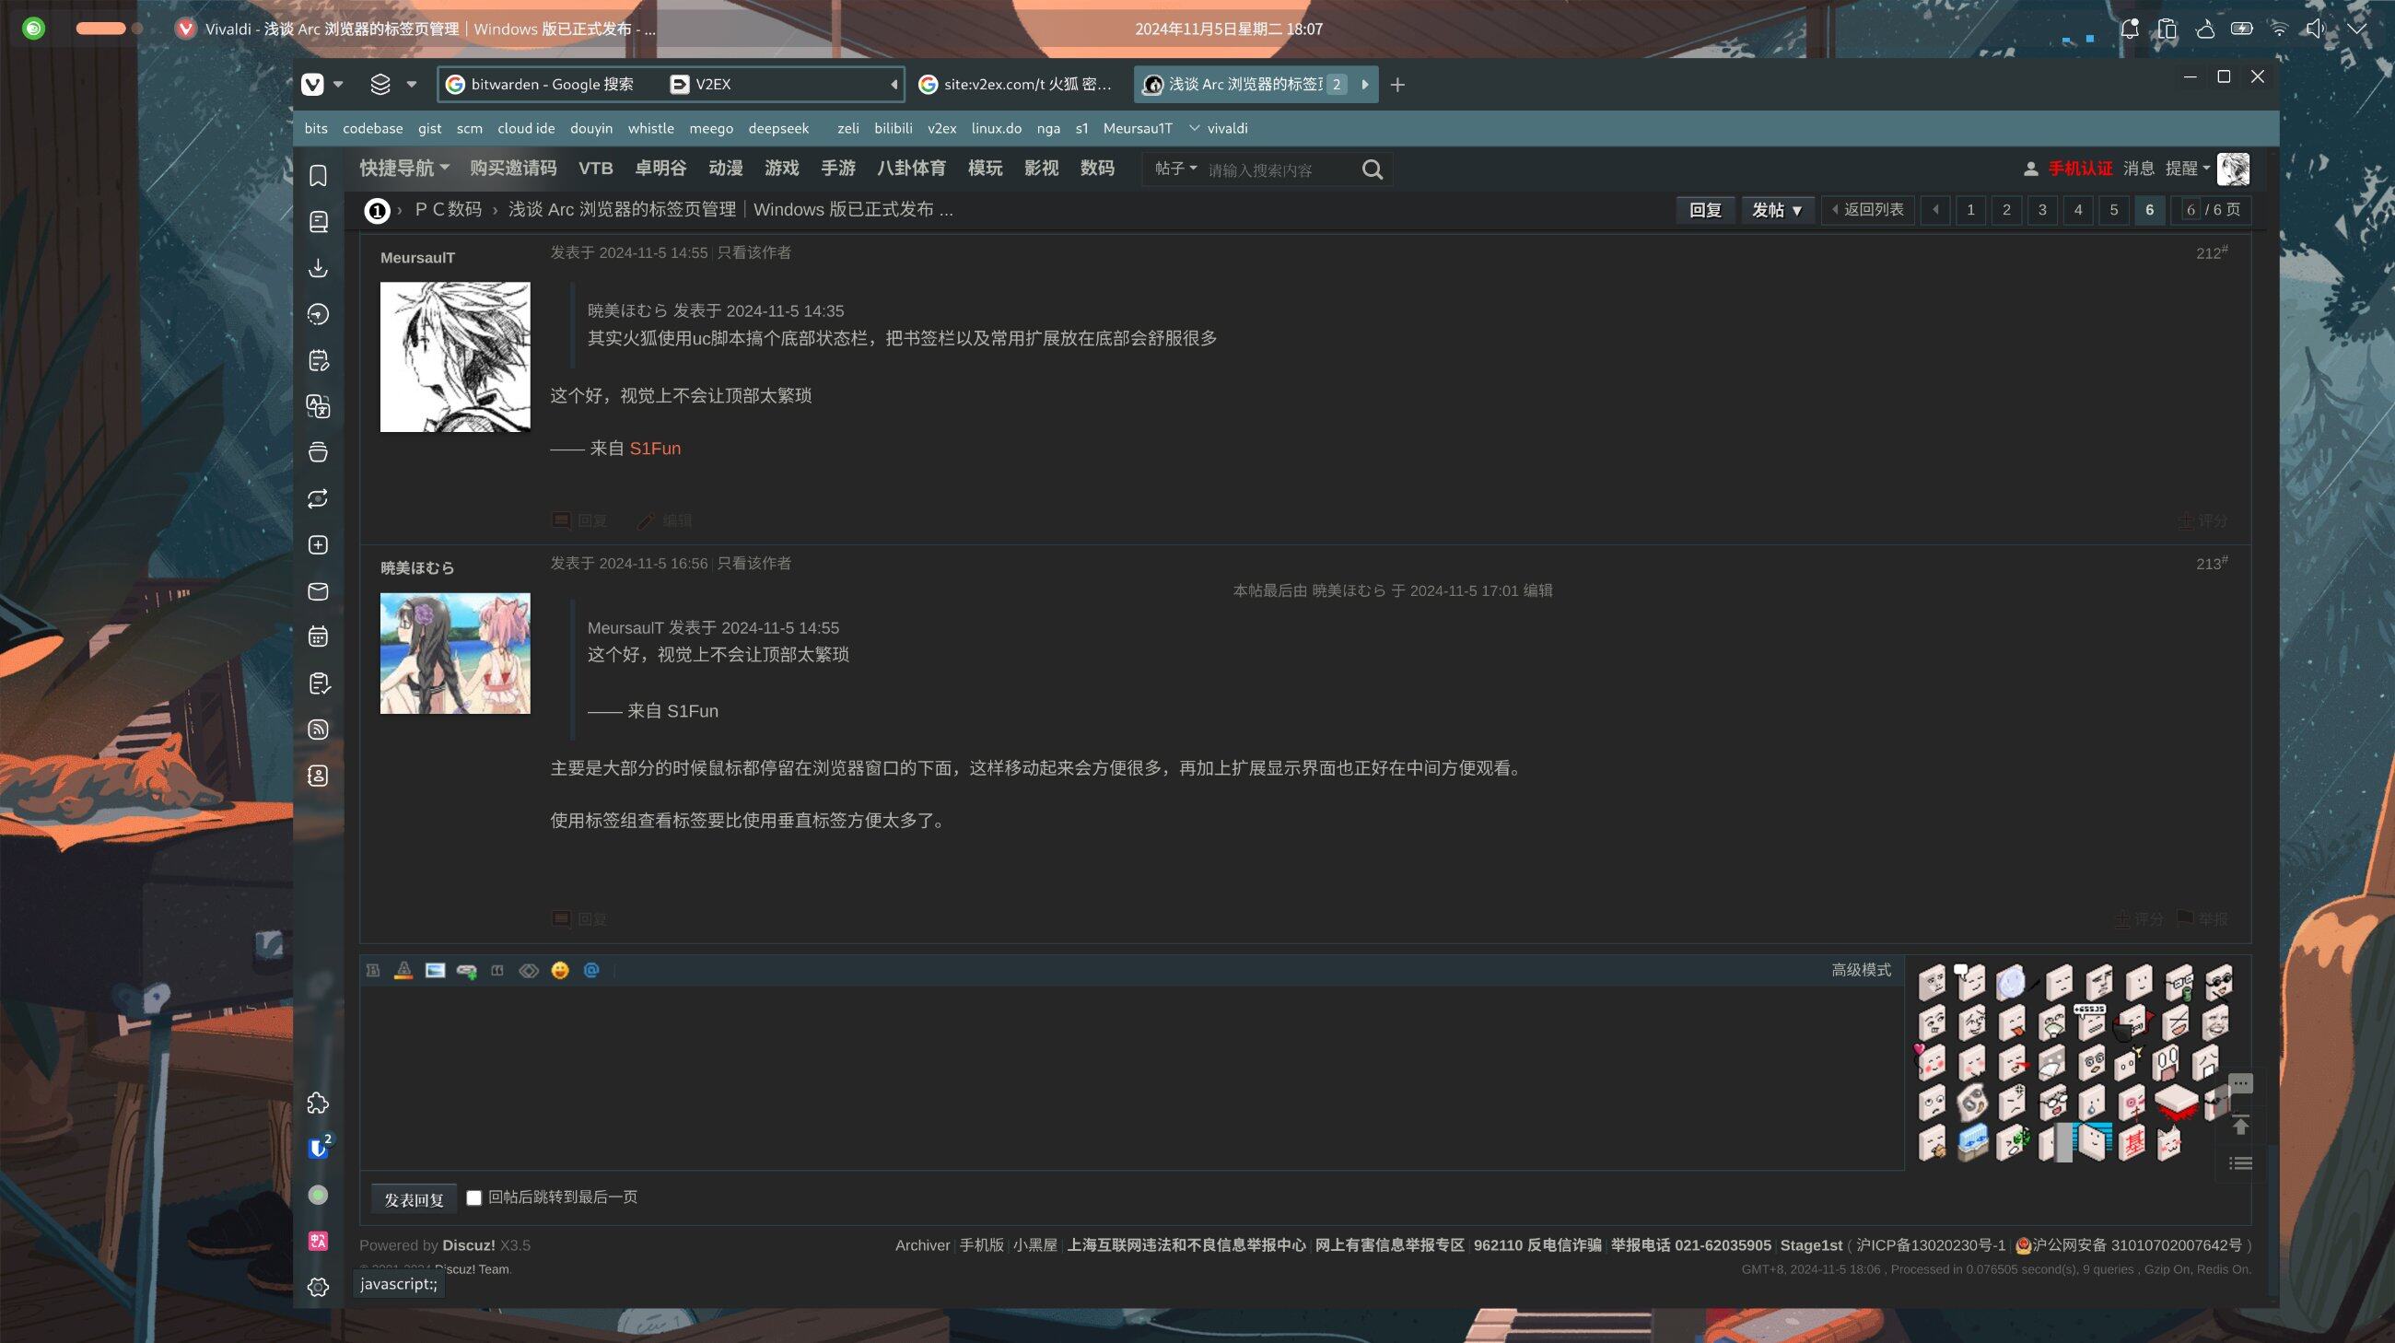This screenshot has height=1343, width=2395.
Task: Open Vivaldi settings gear icon
Action: pyautogui.click(x=318, y=1287)
